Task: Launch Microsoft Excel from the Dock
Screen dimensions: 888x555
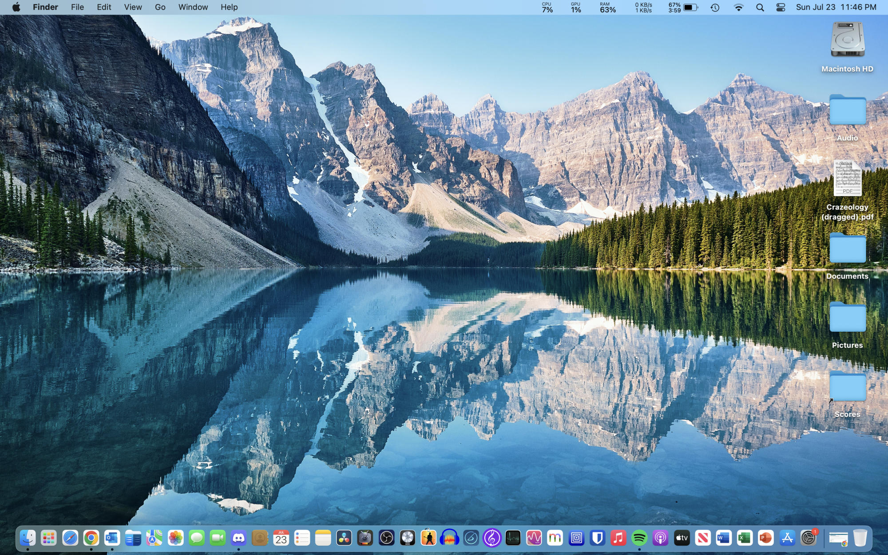Action: pyautogui.click(x=745, y=538)
